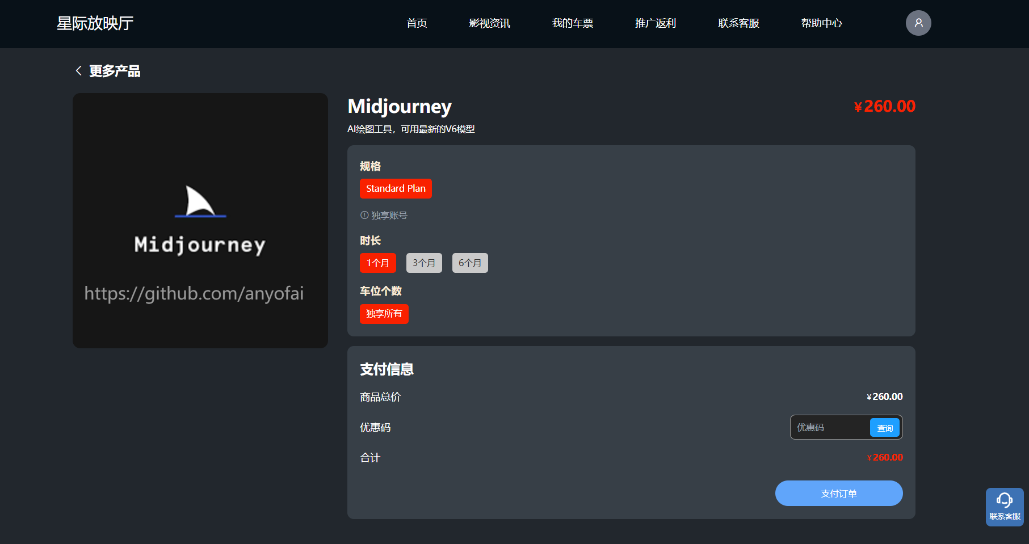Click the 查询 coupon button

coord(885,428)
